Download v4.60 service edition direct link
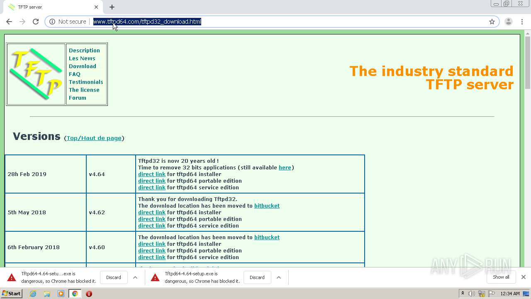 pos(152,257)
